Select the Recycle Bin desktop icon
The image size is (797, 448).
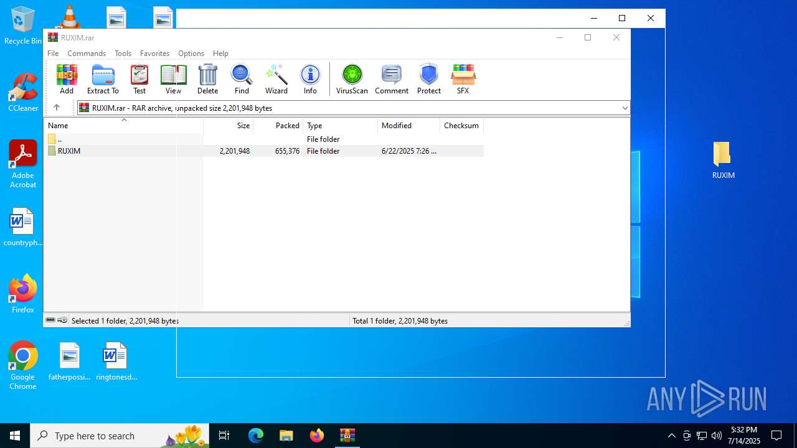tap(23, 26)
